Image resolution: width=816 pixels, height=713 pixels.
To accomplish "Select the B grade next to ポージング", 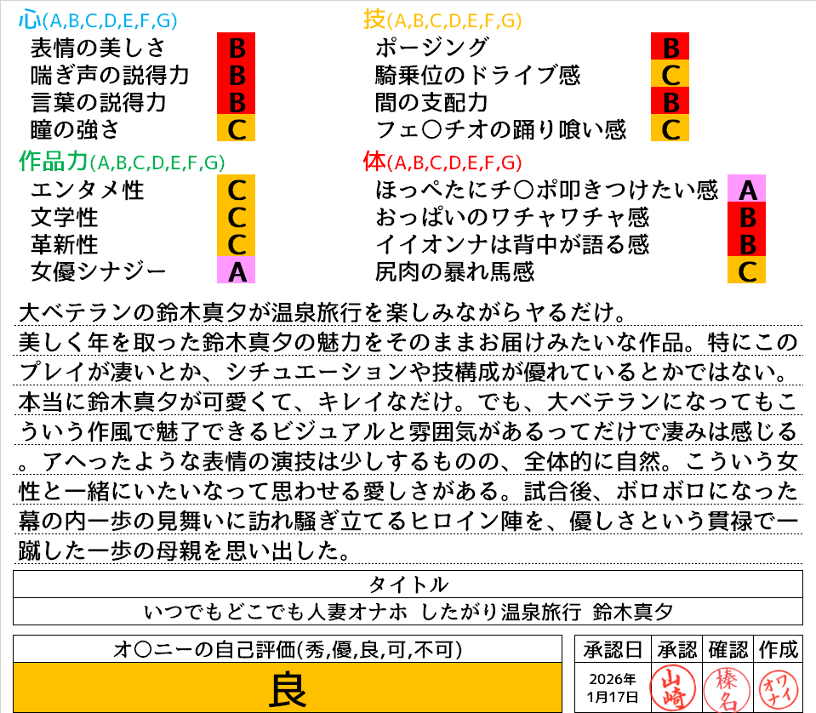I will [670, 47].
